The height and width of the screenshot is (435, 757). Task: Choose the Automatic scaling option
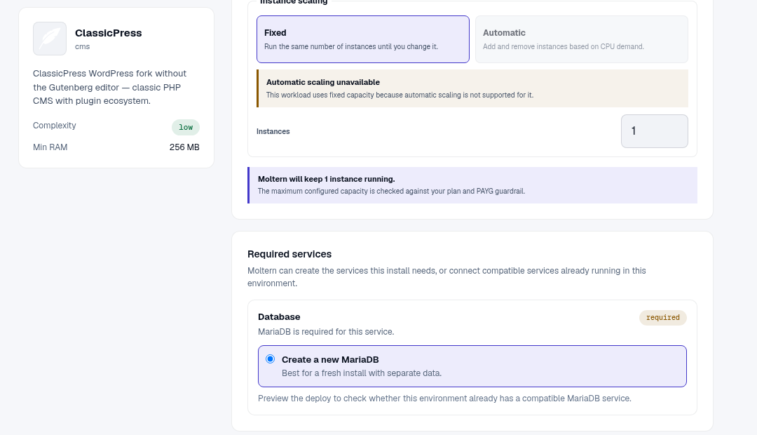click(x=582, y=39)
